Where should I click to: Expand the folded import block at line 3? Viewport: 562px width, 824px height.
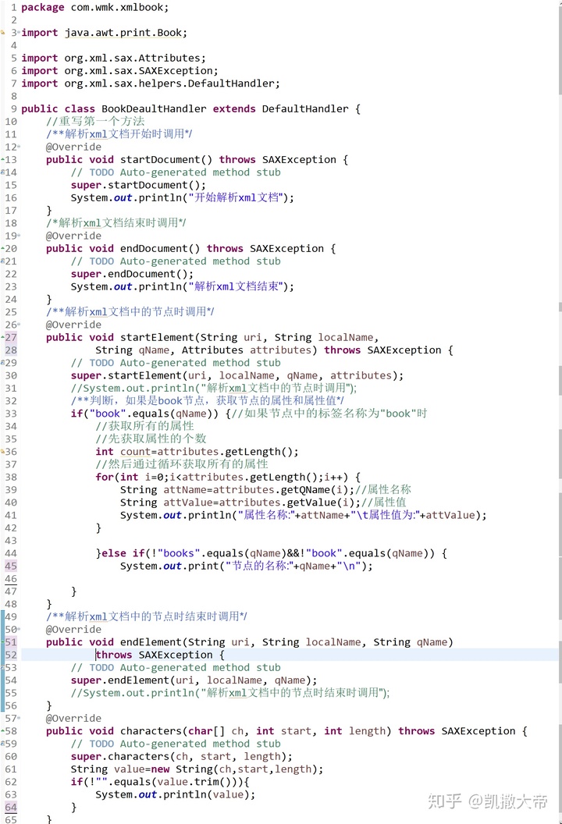(19, 33)
